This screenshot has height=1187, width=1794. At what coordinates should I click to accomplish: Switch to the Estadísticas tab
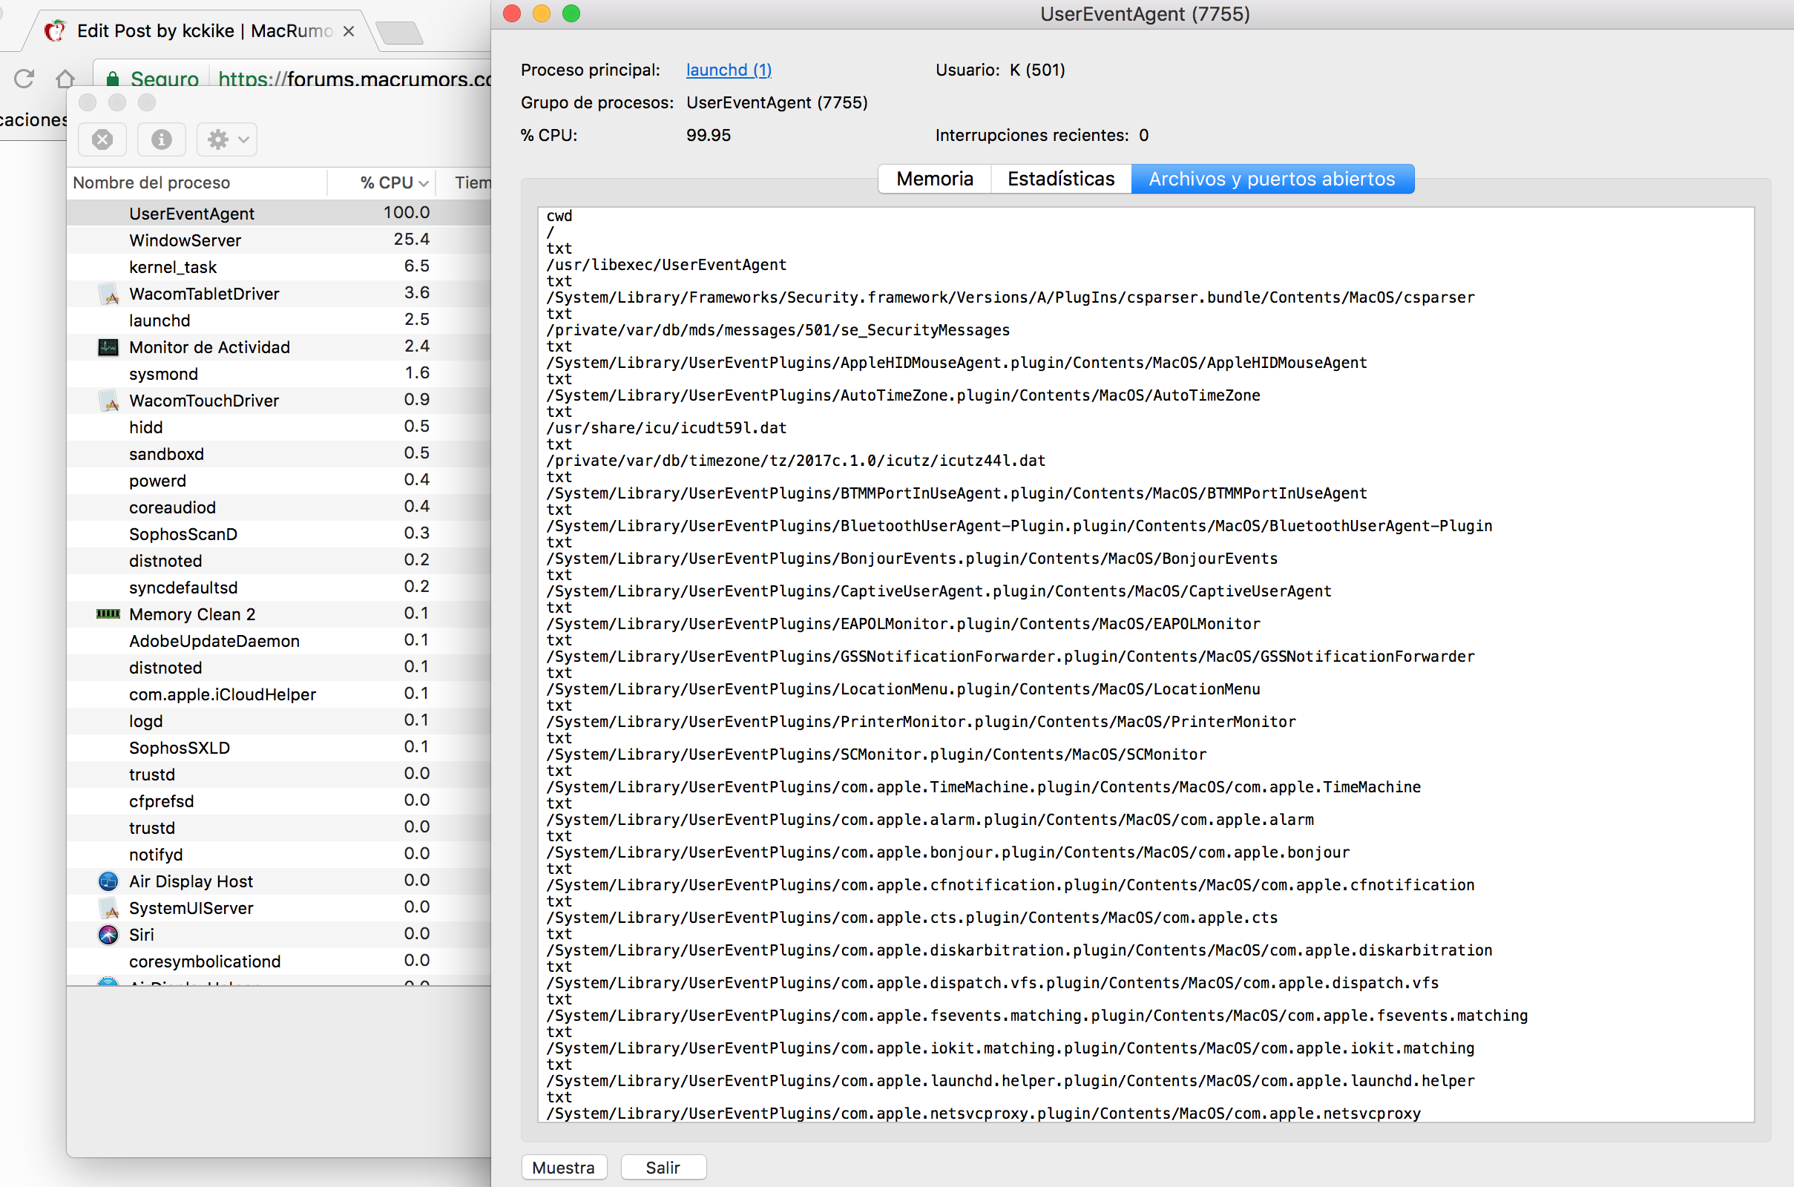tap(1060, 179)
